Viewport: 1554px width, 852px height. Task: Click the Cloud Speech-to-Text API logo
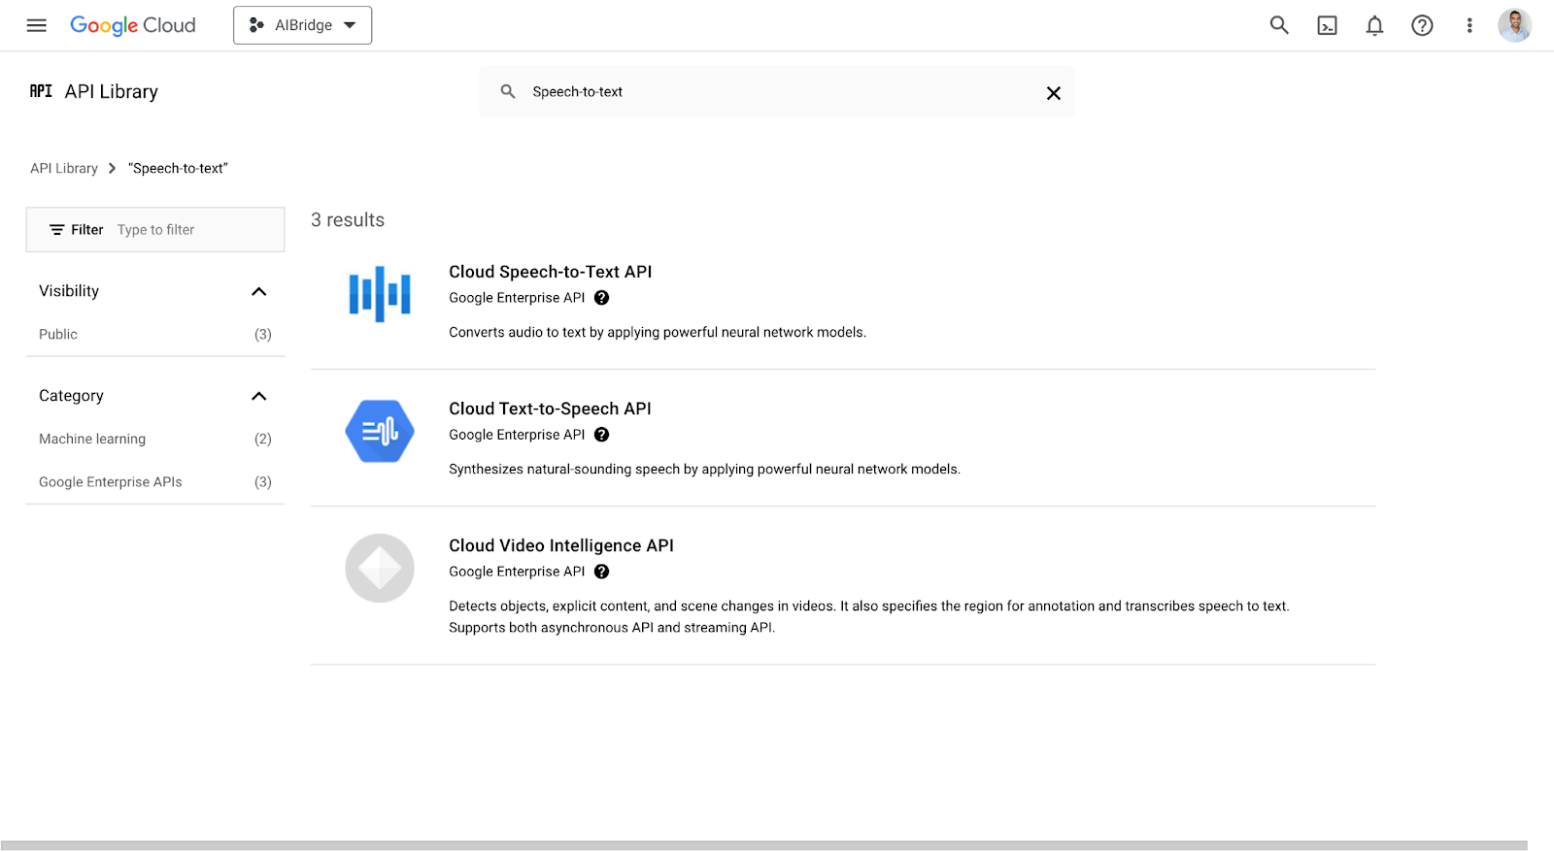pyautogui.click(x=380, y=294)
